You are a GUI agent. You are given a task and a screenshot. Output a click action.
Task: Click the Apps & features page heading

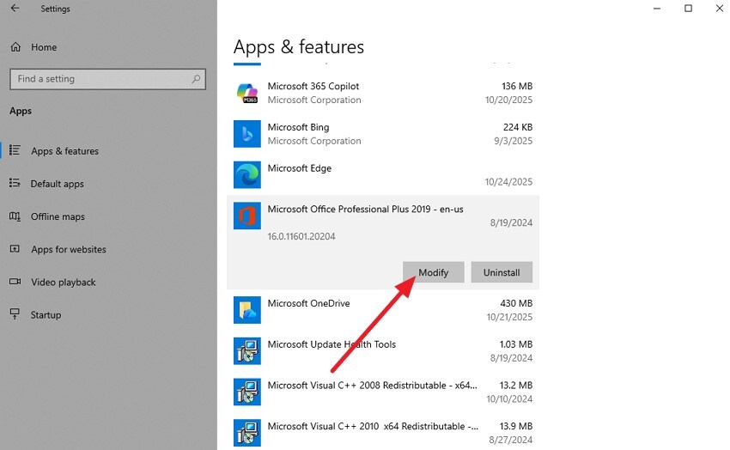point(298,47)
